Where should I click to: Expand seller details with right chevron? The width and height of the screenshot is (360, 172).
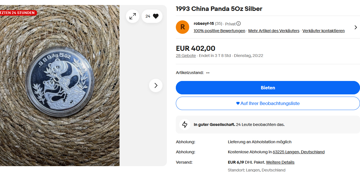point(356,27)
